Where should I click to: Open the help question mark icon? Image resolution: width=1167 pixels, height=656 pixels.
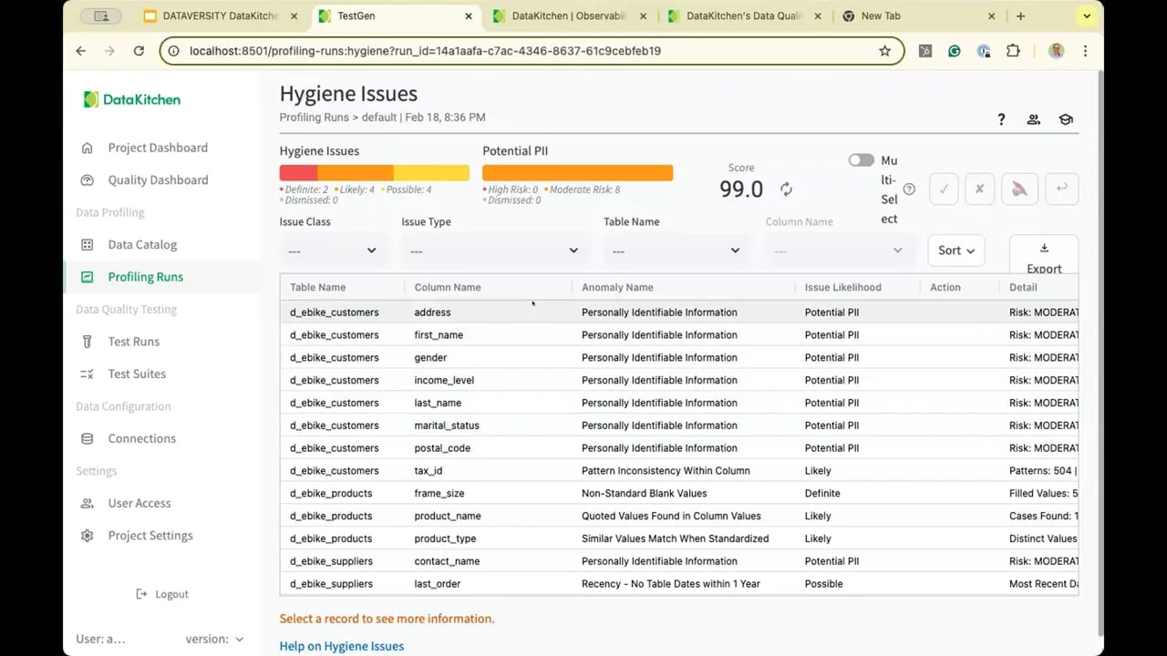(1001, 119)
